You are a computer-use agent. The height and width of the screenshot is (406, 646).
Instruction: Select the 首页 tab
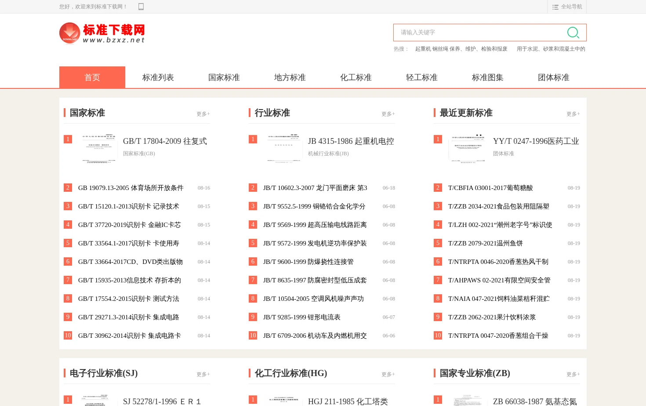coord(92,77)
